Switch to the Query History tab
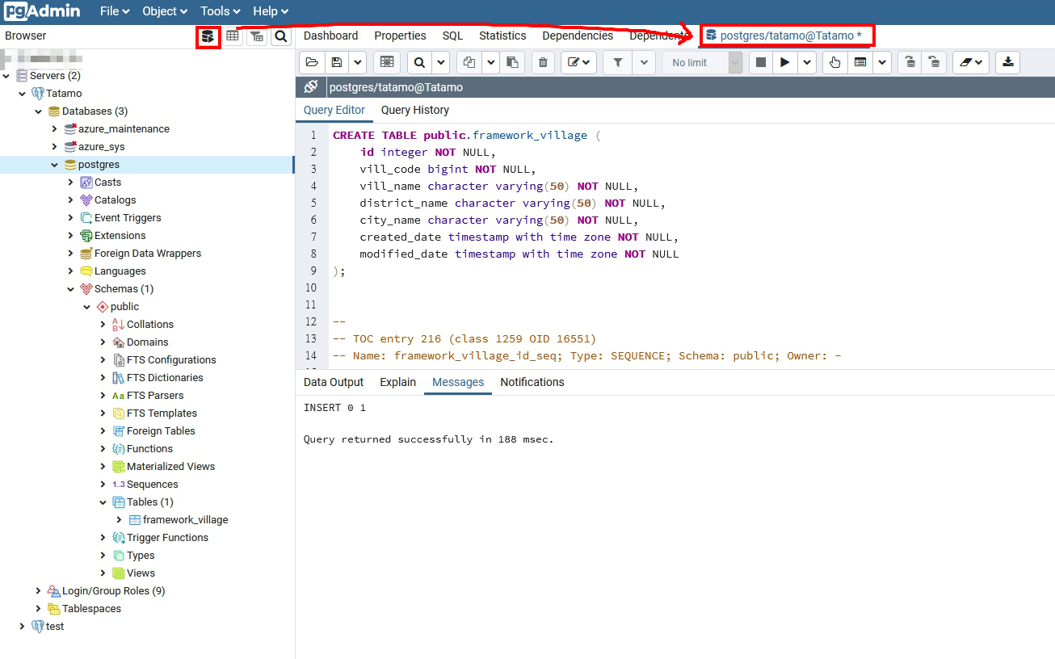Image resolution: width=1055 pixels, height=659 pixels. [x=414, y=110]
